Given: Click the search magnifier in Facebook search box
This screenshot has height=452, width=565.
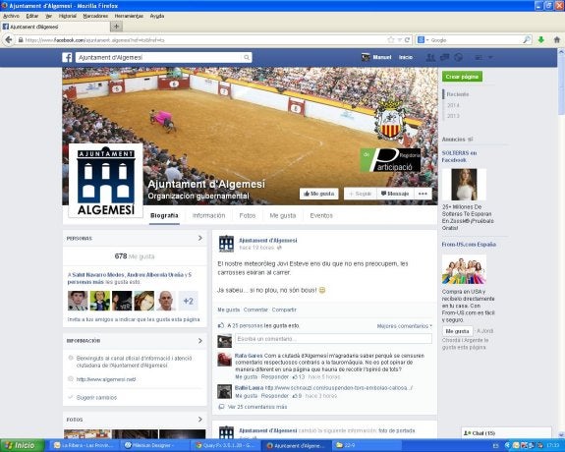Looking at the screenshot, I should [247, 57].
